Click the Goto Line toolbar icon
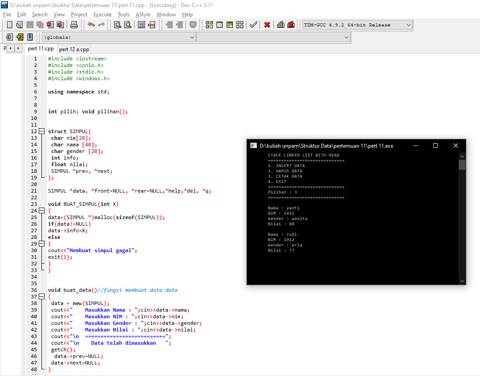 coord(152,25)
